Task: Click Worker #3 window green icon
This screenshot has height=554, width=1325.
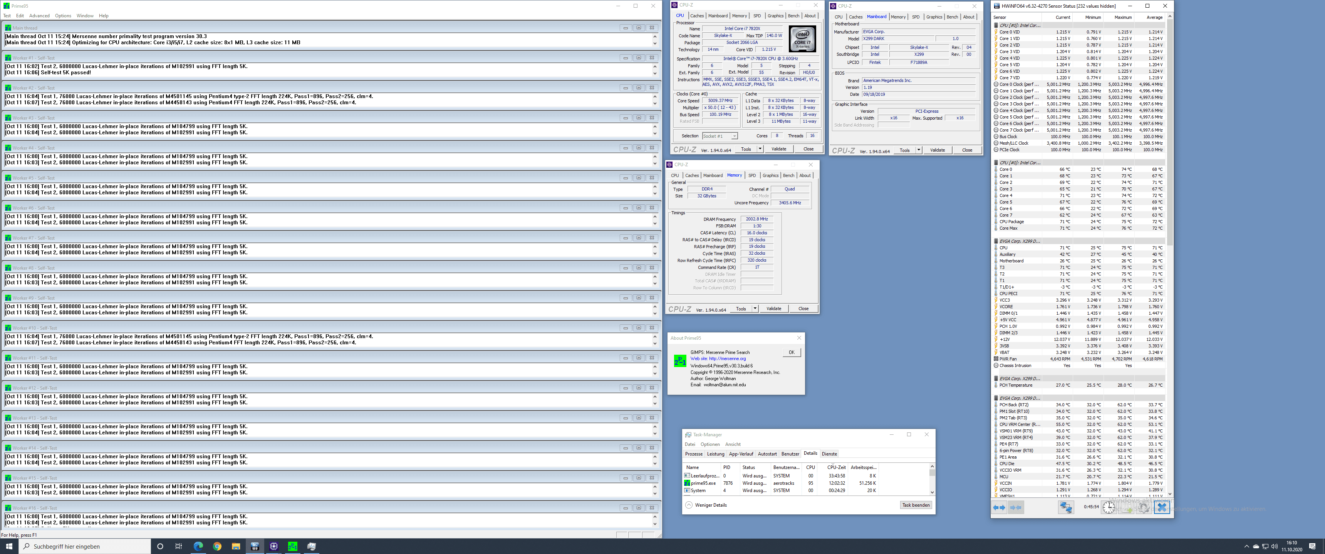Action: [8, 118]
